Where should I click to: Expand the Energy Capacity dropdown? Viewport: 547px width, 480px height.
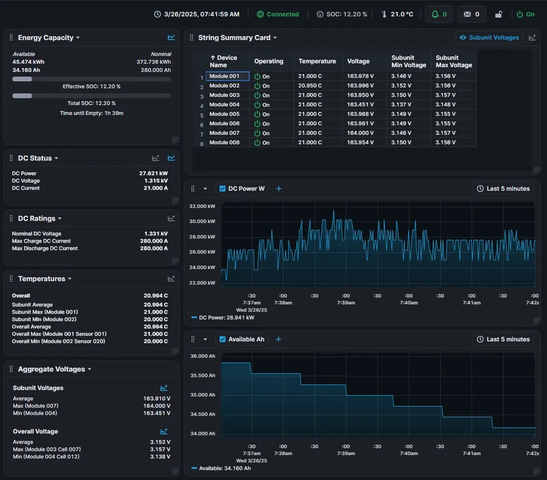point(78,38)
